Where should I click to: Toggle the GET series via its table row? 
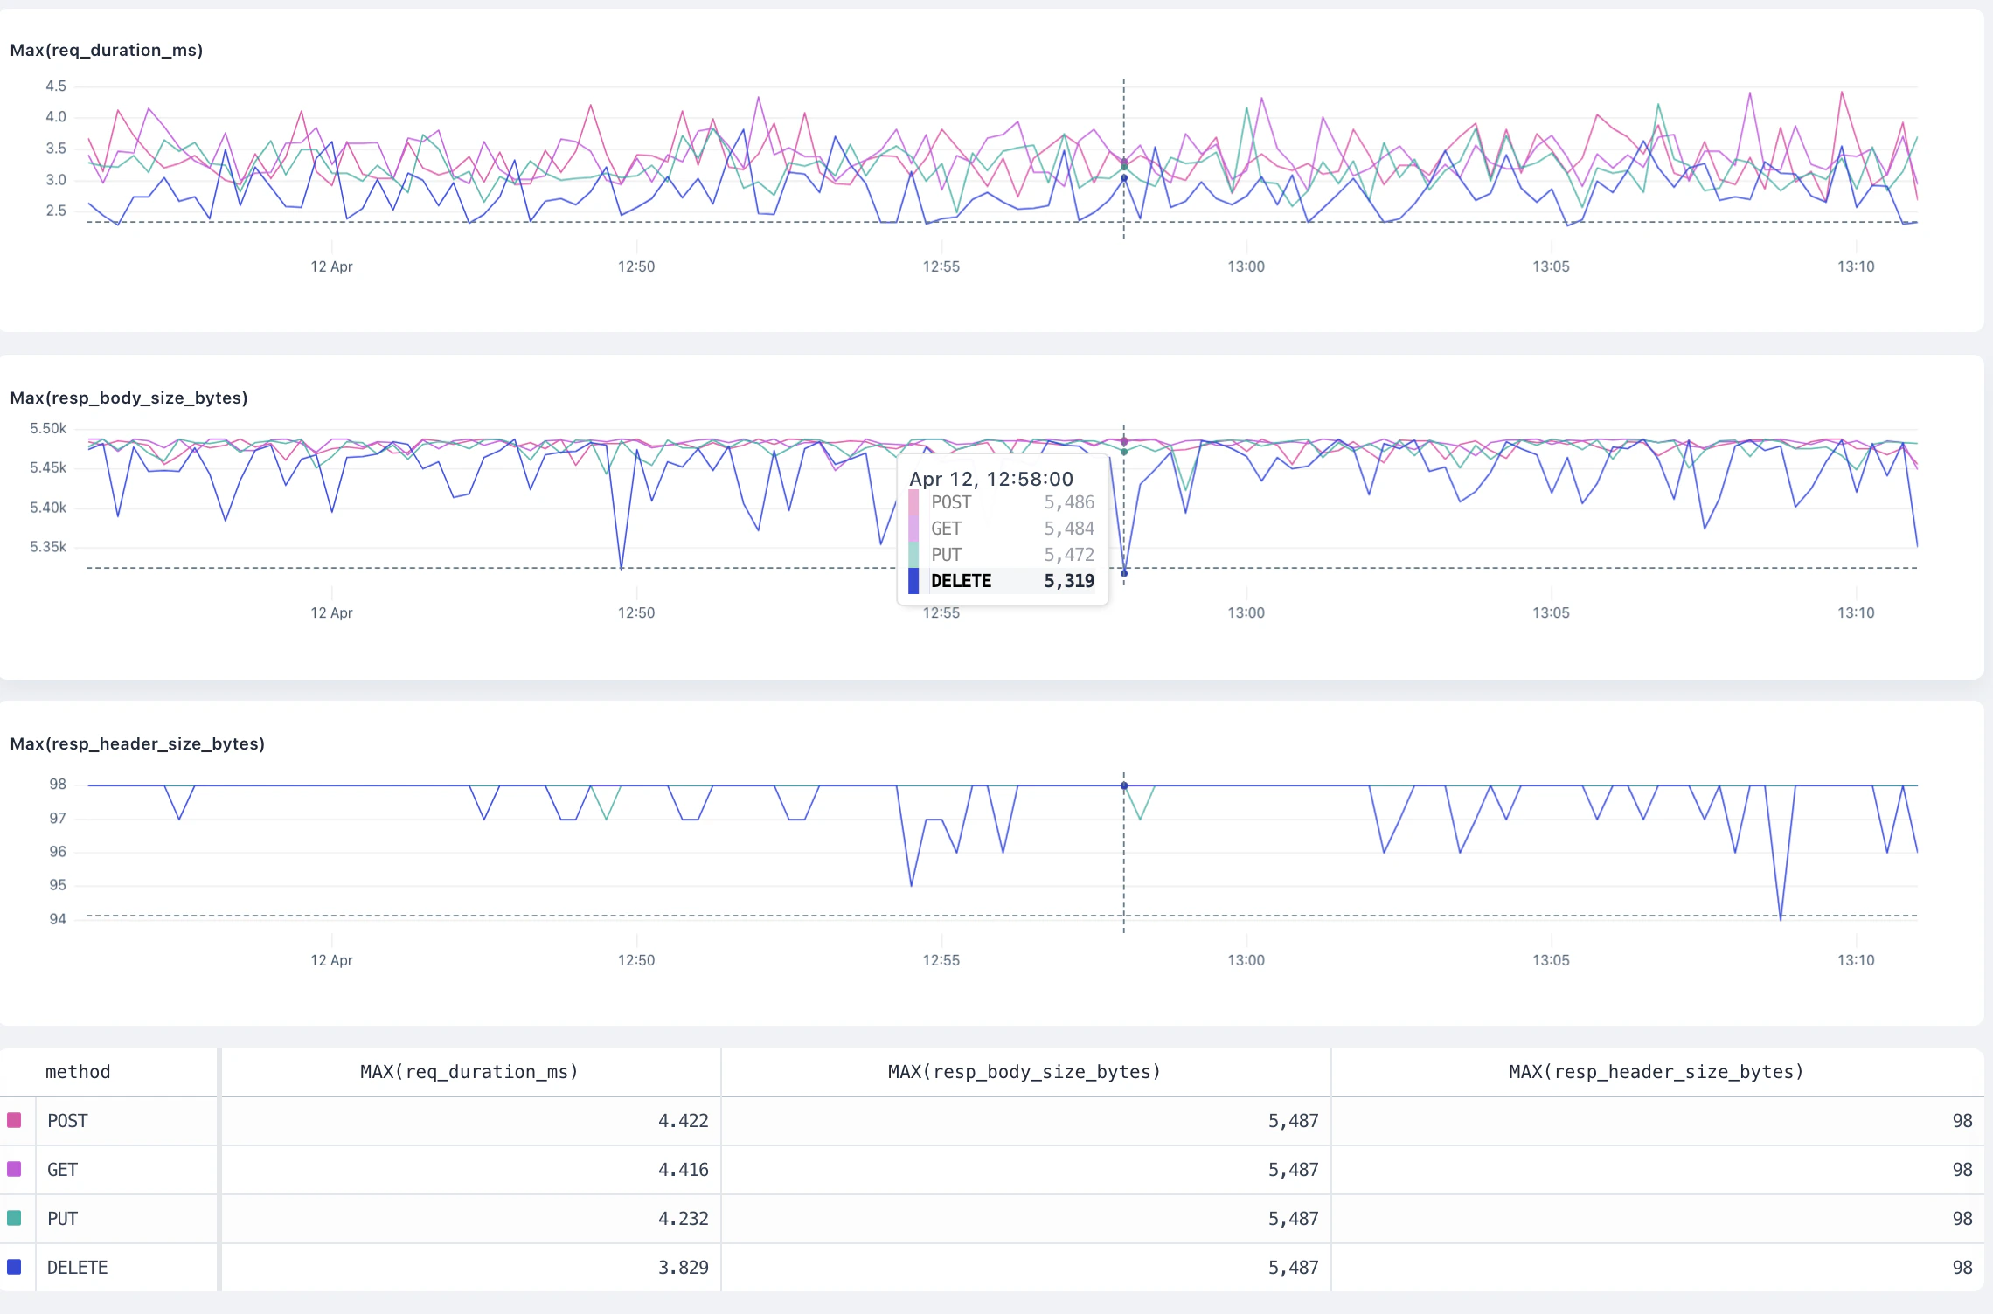(x=62, y=1169)
